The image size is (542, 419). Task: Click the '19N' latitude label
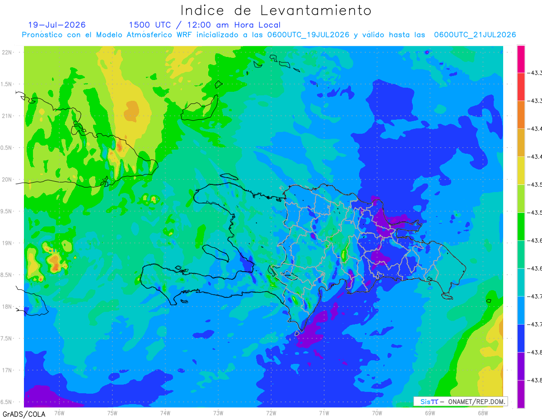[x=7, y=243]
